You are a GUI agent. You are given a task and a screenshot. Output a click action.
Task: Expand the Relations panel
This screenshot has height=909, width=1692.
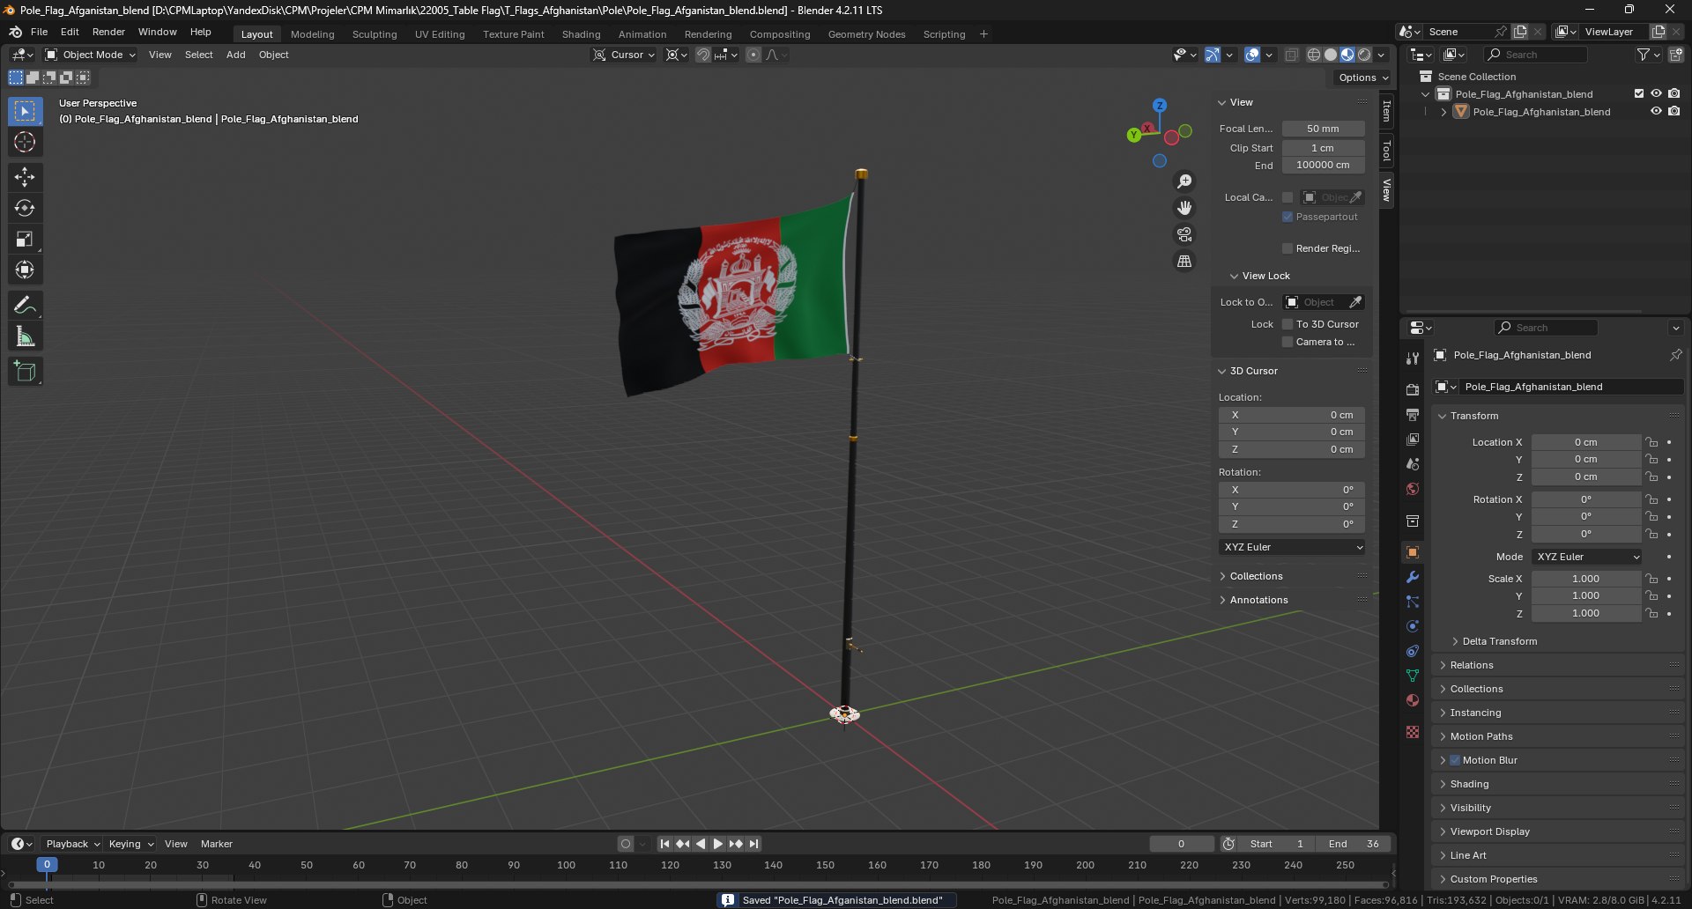[x=1471, y=665]
